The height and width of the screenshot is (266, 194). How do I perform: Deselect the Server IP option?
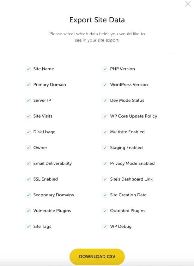tap(28, 100)
